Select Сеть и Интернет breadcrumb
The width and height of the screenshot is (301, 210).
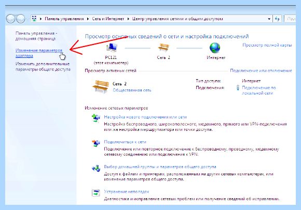point(108,19)
